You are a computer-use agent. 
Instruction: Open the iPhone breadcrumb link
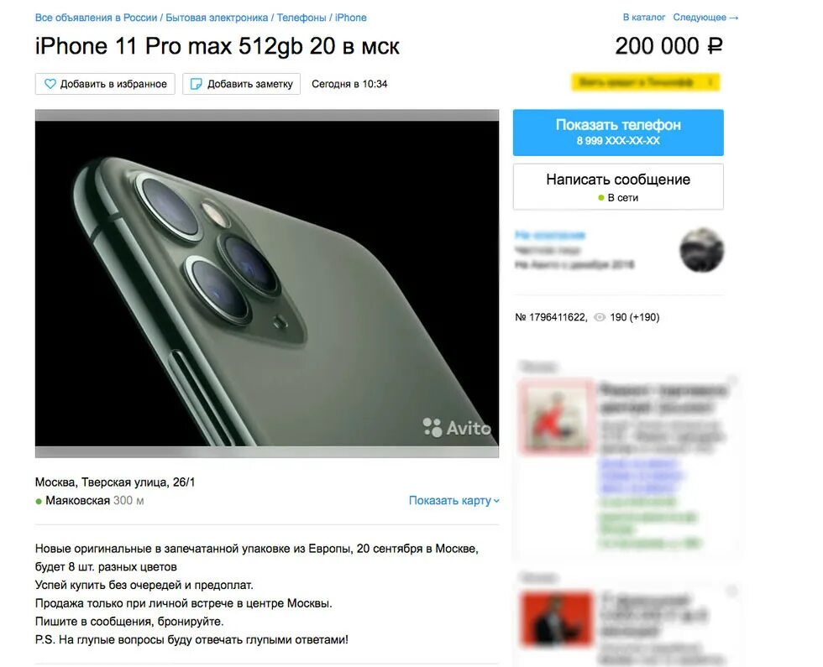(351, 18)
